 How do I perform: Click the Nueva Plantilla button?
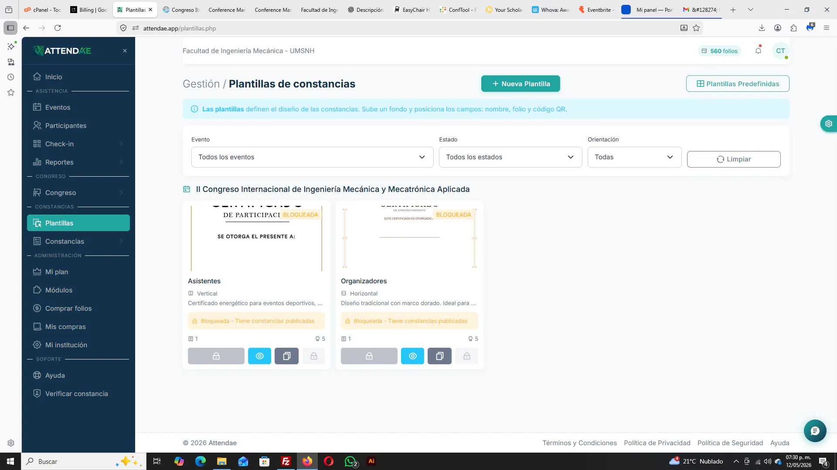tap(521, 84)
